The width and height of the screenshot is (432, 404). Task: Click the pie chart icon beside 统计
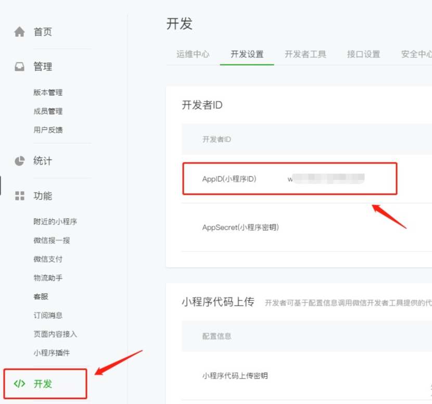coord(20,161)
